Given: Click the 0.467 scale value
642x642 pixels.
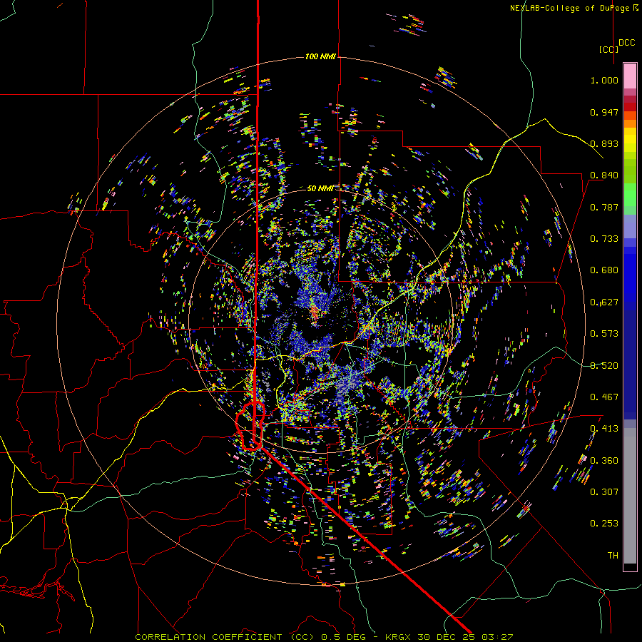Looking at the screenshot, I should tap(604, 397).
